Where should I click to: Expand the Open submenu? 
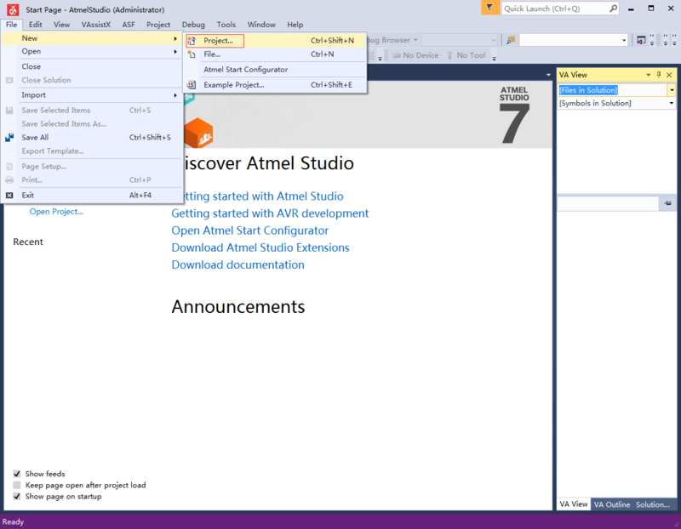[x=92, y=51]
